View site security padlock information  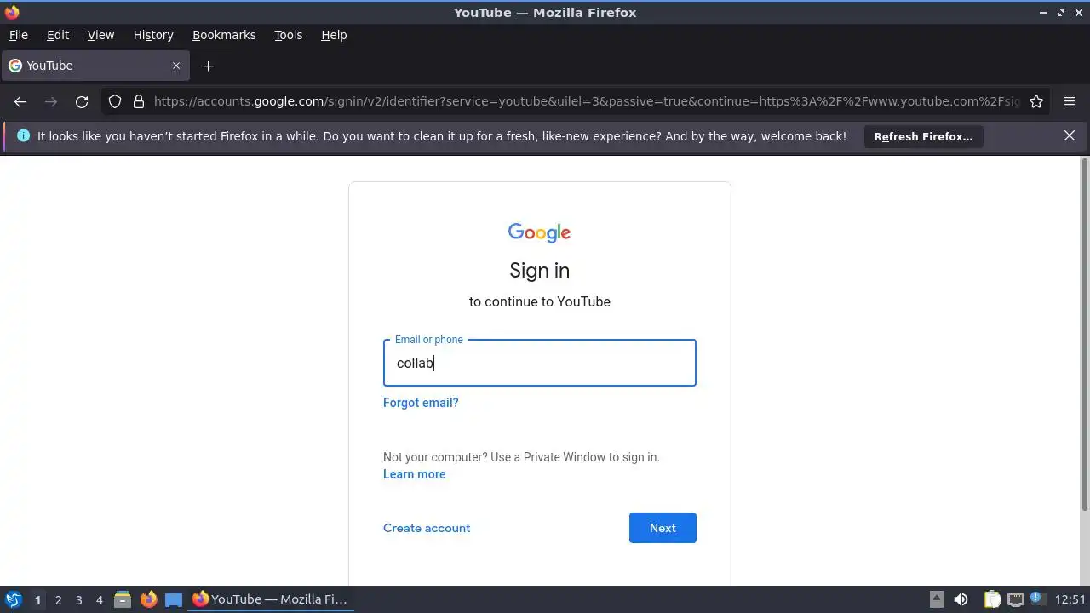(139, 101)
